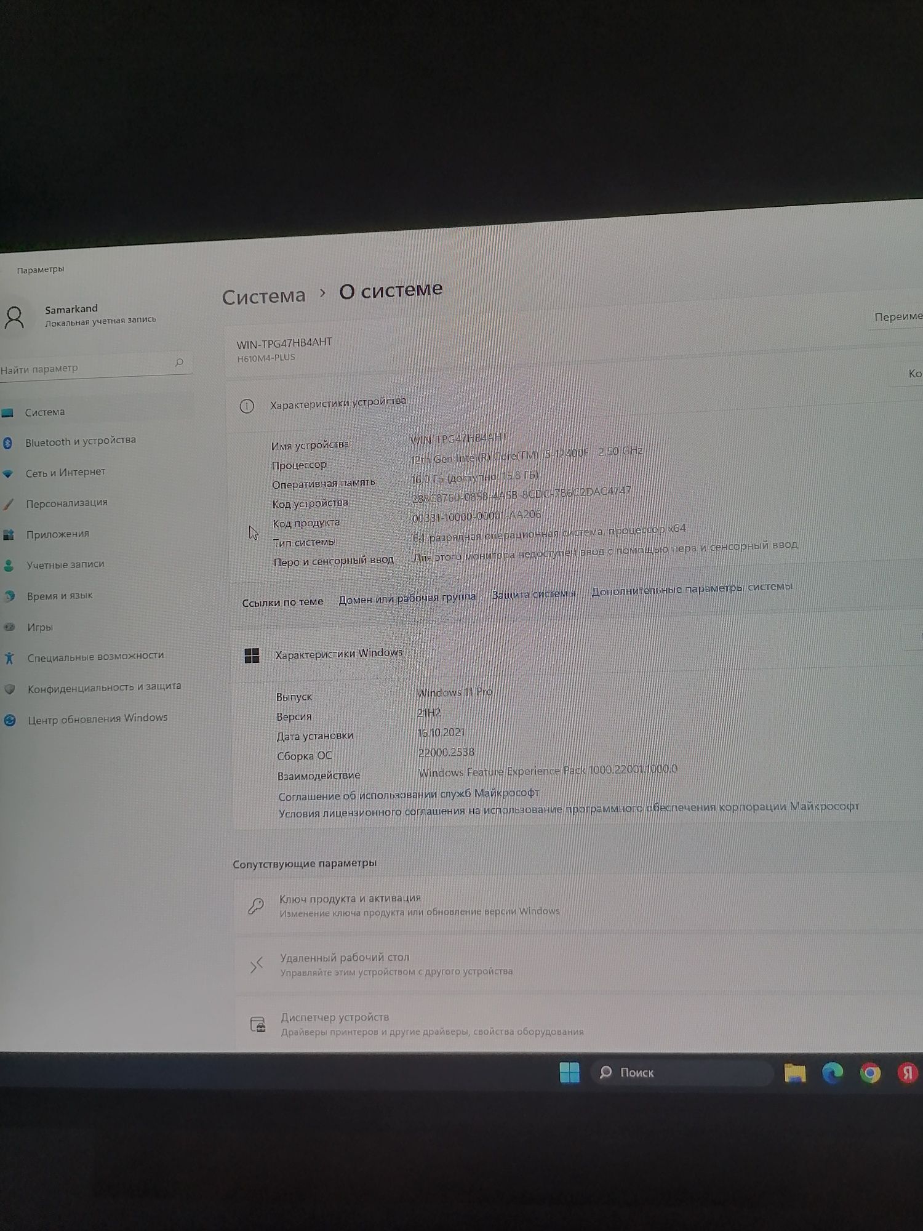Open Специальные возможности settings
This screenshot has height=1231, width=923.
coord(97,656)
